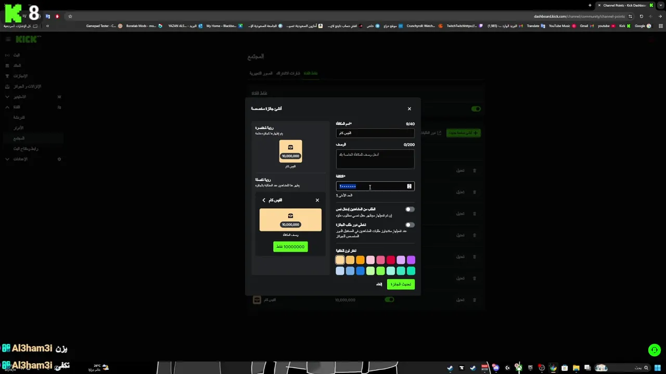Expand the first collapsed sidebar section
This screenshot has height=374, width=666.
pyautogui.click(x=7, y=97)
